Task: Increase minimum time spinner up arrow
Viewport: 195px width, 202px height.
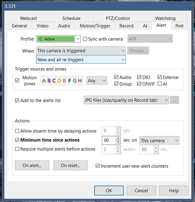Action: tap(118, 138)
